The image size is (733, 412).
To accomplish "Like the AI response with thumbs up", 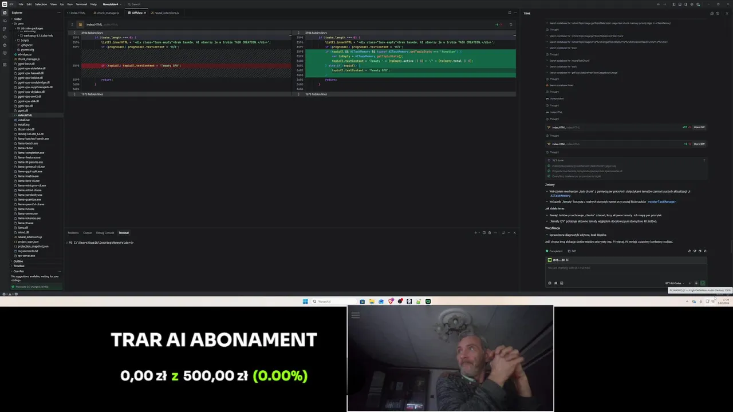I will [690, 251].
